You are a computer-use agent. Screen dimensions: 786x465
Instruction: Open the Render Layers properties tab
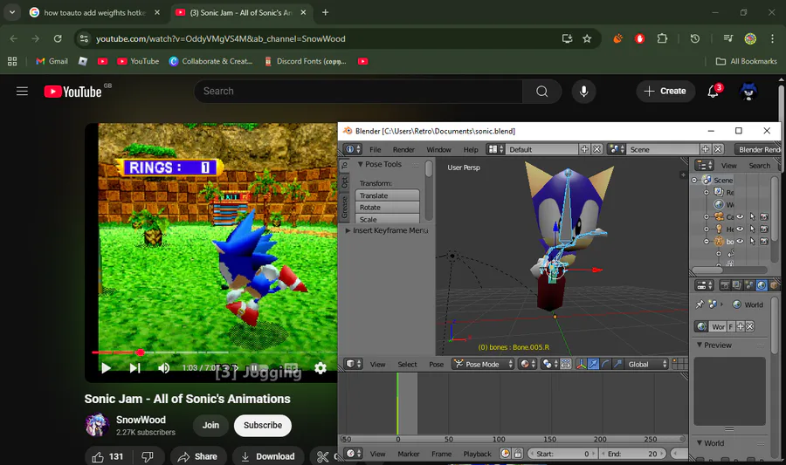click(x=736, y=285)
